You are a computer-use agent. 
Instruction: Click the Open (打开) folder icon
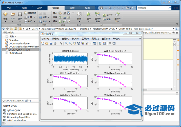tap(12, 14)
